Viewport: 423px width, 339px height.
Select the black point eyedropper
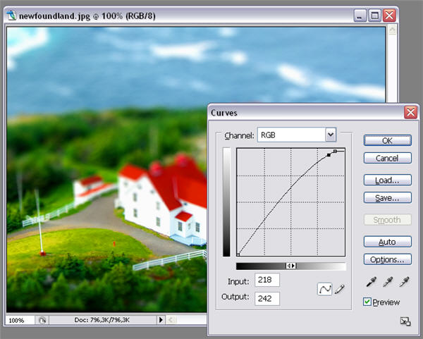(x=369, y=282)
